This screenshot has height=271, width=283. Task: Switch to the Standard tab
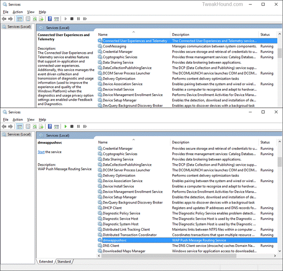(64, 261)
